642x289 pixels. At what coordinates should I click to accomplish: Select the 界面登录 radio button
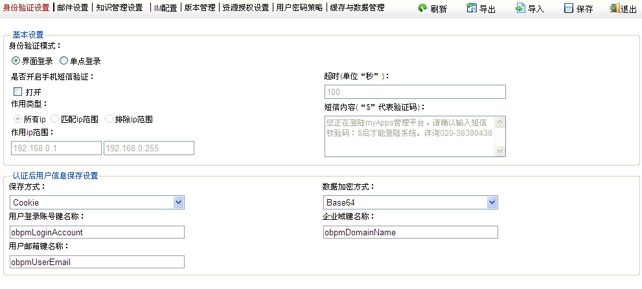pyautogui.click(x=16, y=61)
